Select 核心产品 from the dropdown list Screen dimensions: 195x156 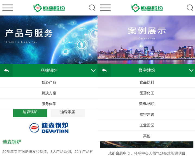click(49, 82)
